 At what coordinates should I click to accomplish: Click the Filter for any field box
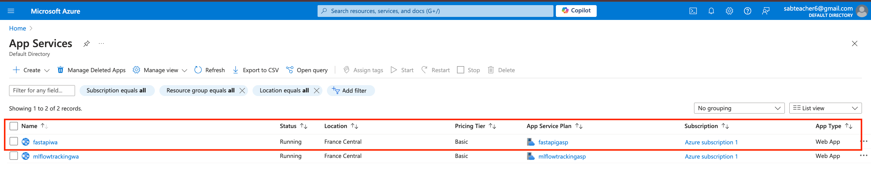click(42, 91)
